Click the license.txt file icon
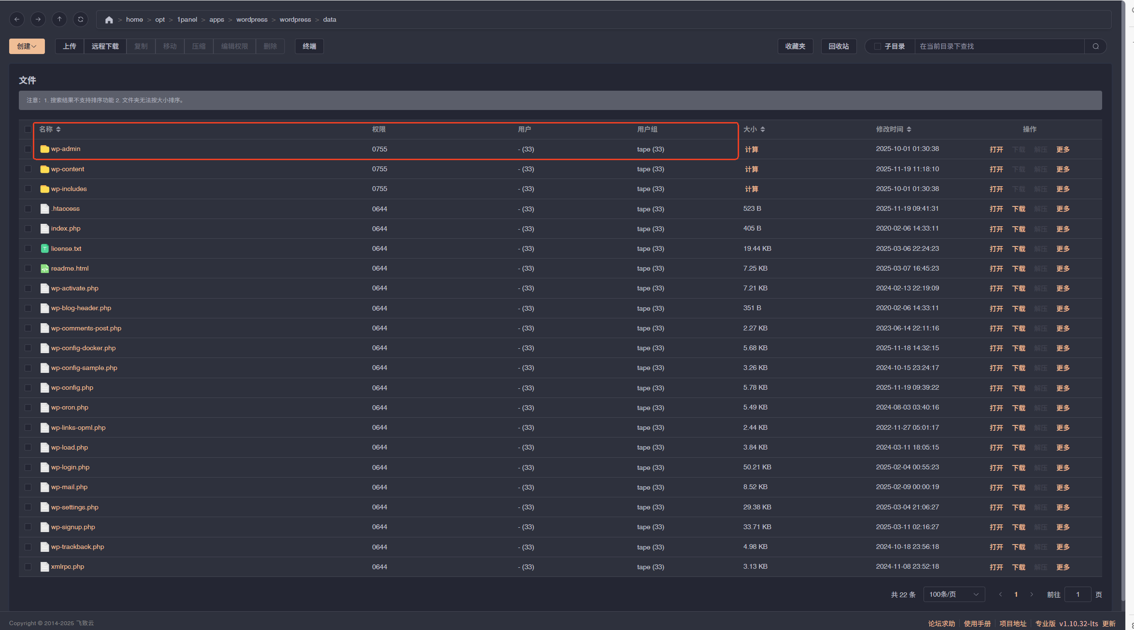The height and width of the screenshot is (630, 1134). tap(44, 249)
